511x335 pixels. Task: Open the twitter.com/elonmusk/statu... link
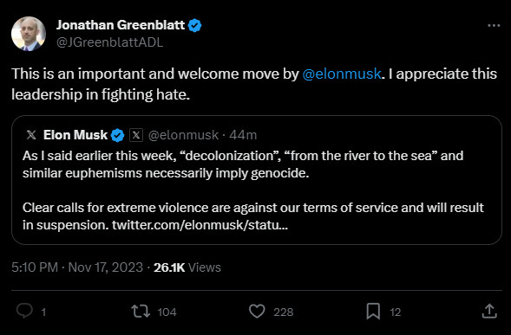pos(200,225)
